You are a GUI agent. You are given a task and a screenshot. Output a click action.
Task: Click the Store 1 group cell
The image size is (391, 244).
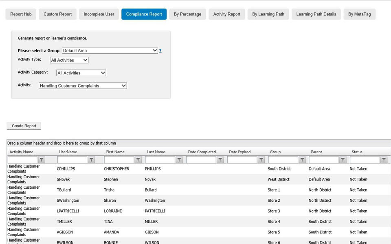point(274,190)
